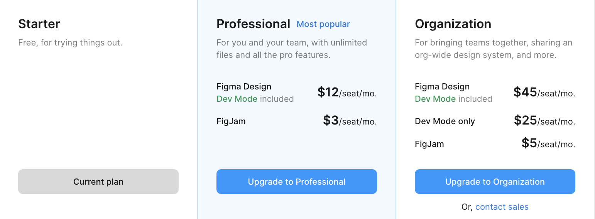Screen dimensions: 595x219
Task: Click the Dev Mode link under Professional
Action: click(237, 99)
